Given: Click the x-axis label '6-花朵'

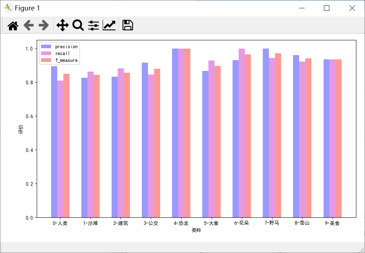Looking at the screenshot, I should (242, 223).
